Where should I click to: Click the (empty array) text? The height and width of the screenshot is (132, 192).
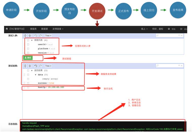coord(50,79)
